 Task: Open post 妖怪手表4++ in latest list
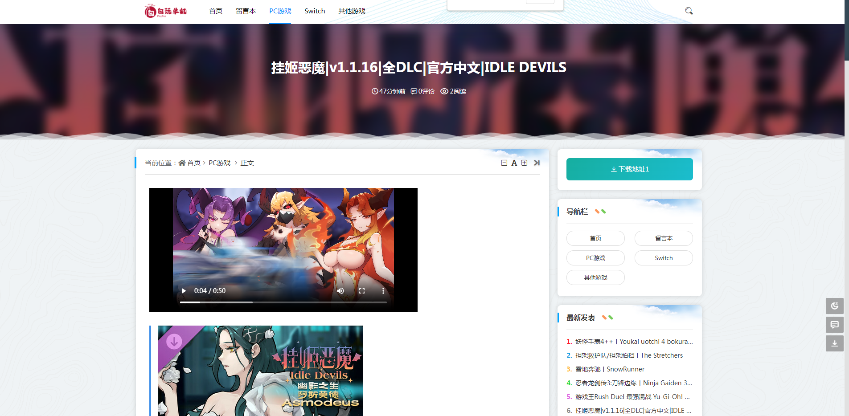(x=634, y=342)
